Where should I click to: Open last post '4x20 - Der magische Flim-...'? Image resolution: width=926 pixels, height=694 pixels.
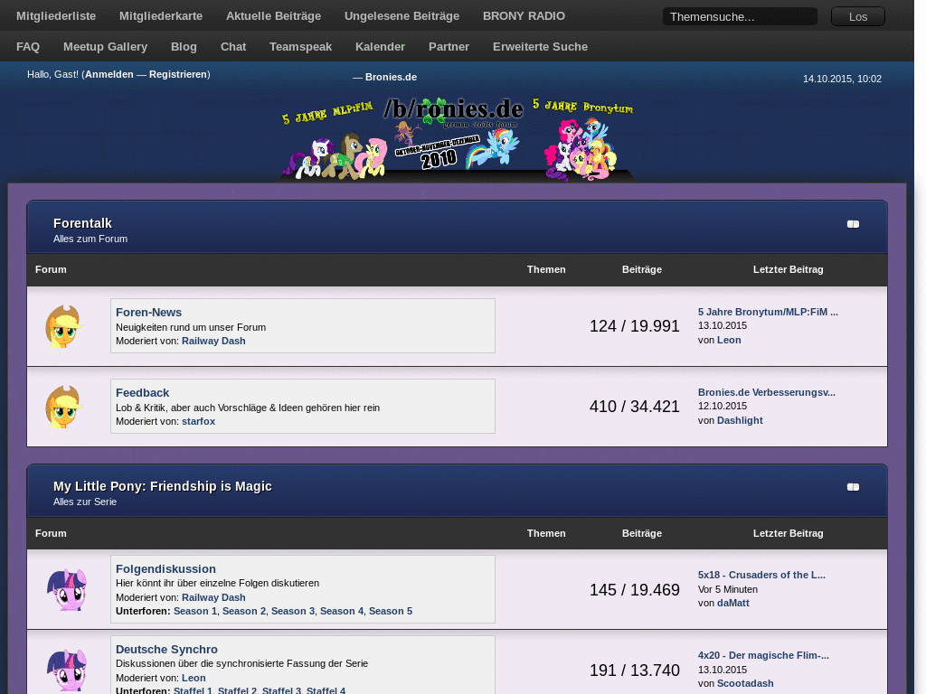(x=763, y=655)
